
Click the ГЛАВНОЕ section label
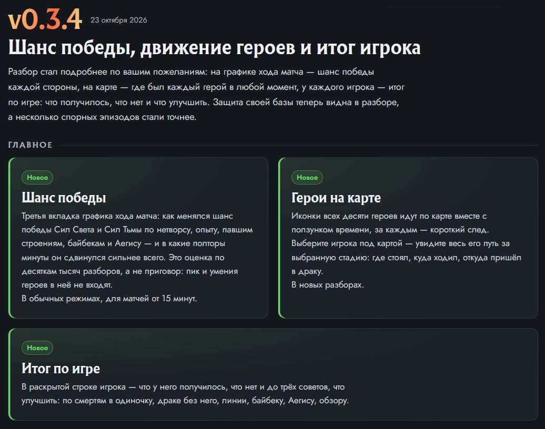coord(30,145)
